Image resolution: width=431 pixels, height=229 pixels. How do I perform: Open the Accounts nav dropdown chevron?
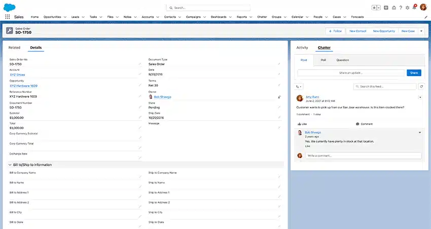(158, 17)
